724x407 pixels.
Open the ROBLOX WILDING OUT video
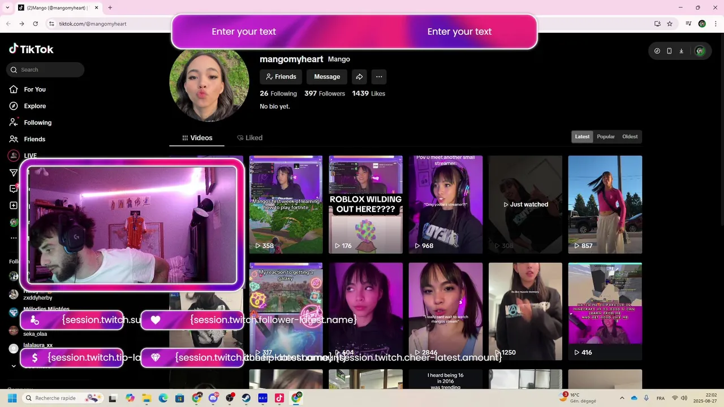coord(365,205)
